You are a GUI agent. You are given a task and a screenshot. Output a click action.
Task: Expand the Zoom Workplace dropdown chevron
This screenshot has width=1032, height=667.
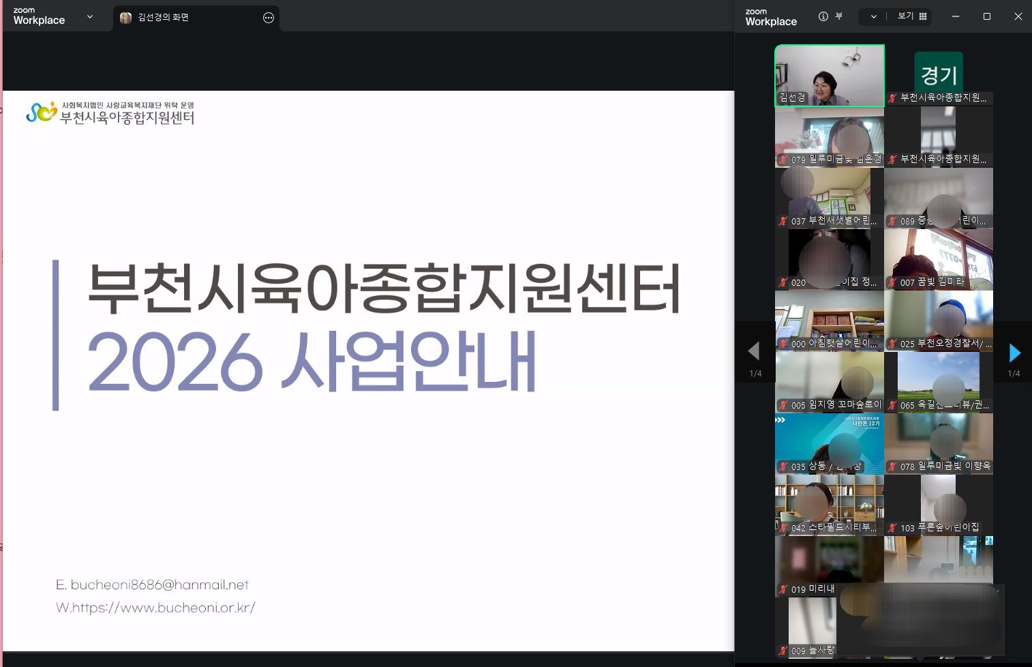click(x=90, y=16)
